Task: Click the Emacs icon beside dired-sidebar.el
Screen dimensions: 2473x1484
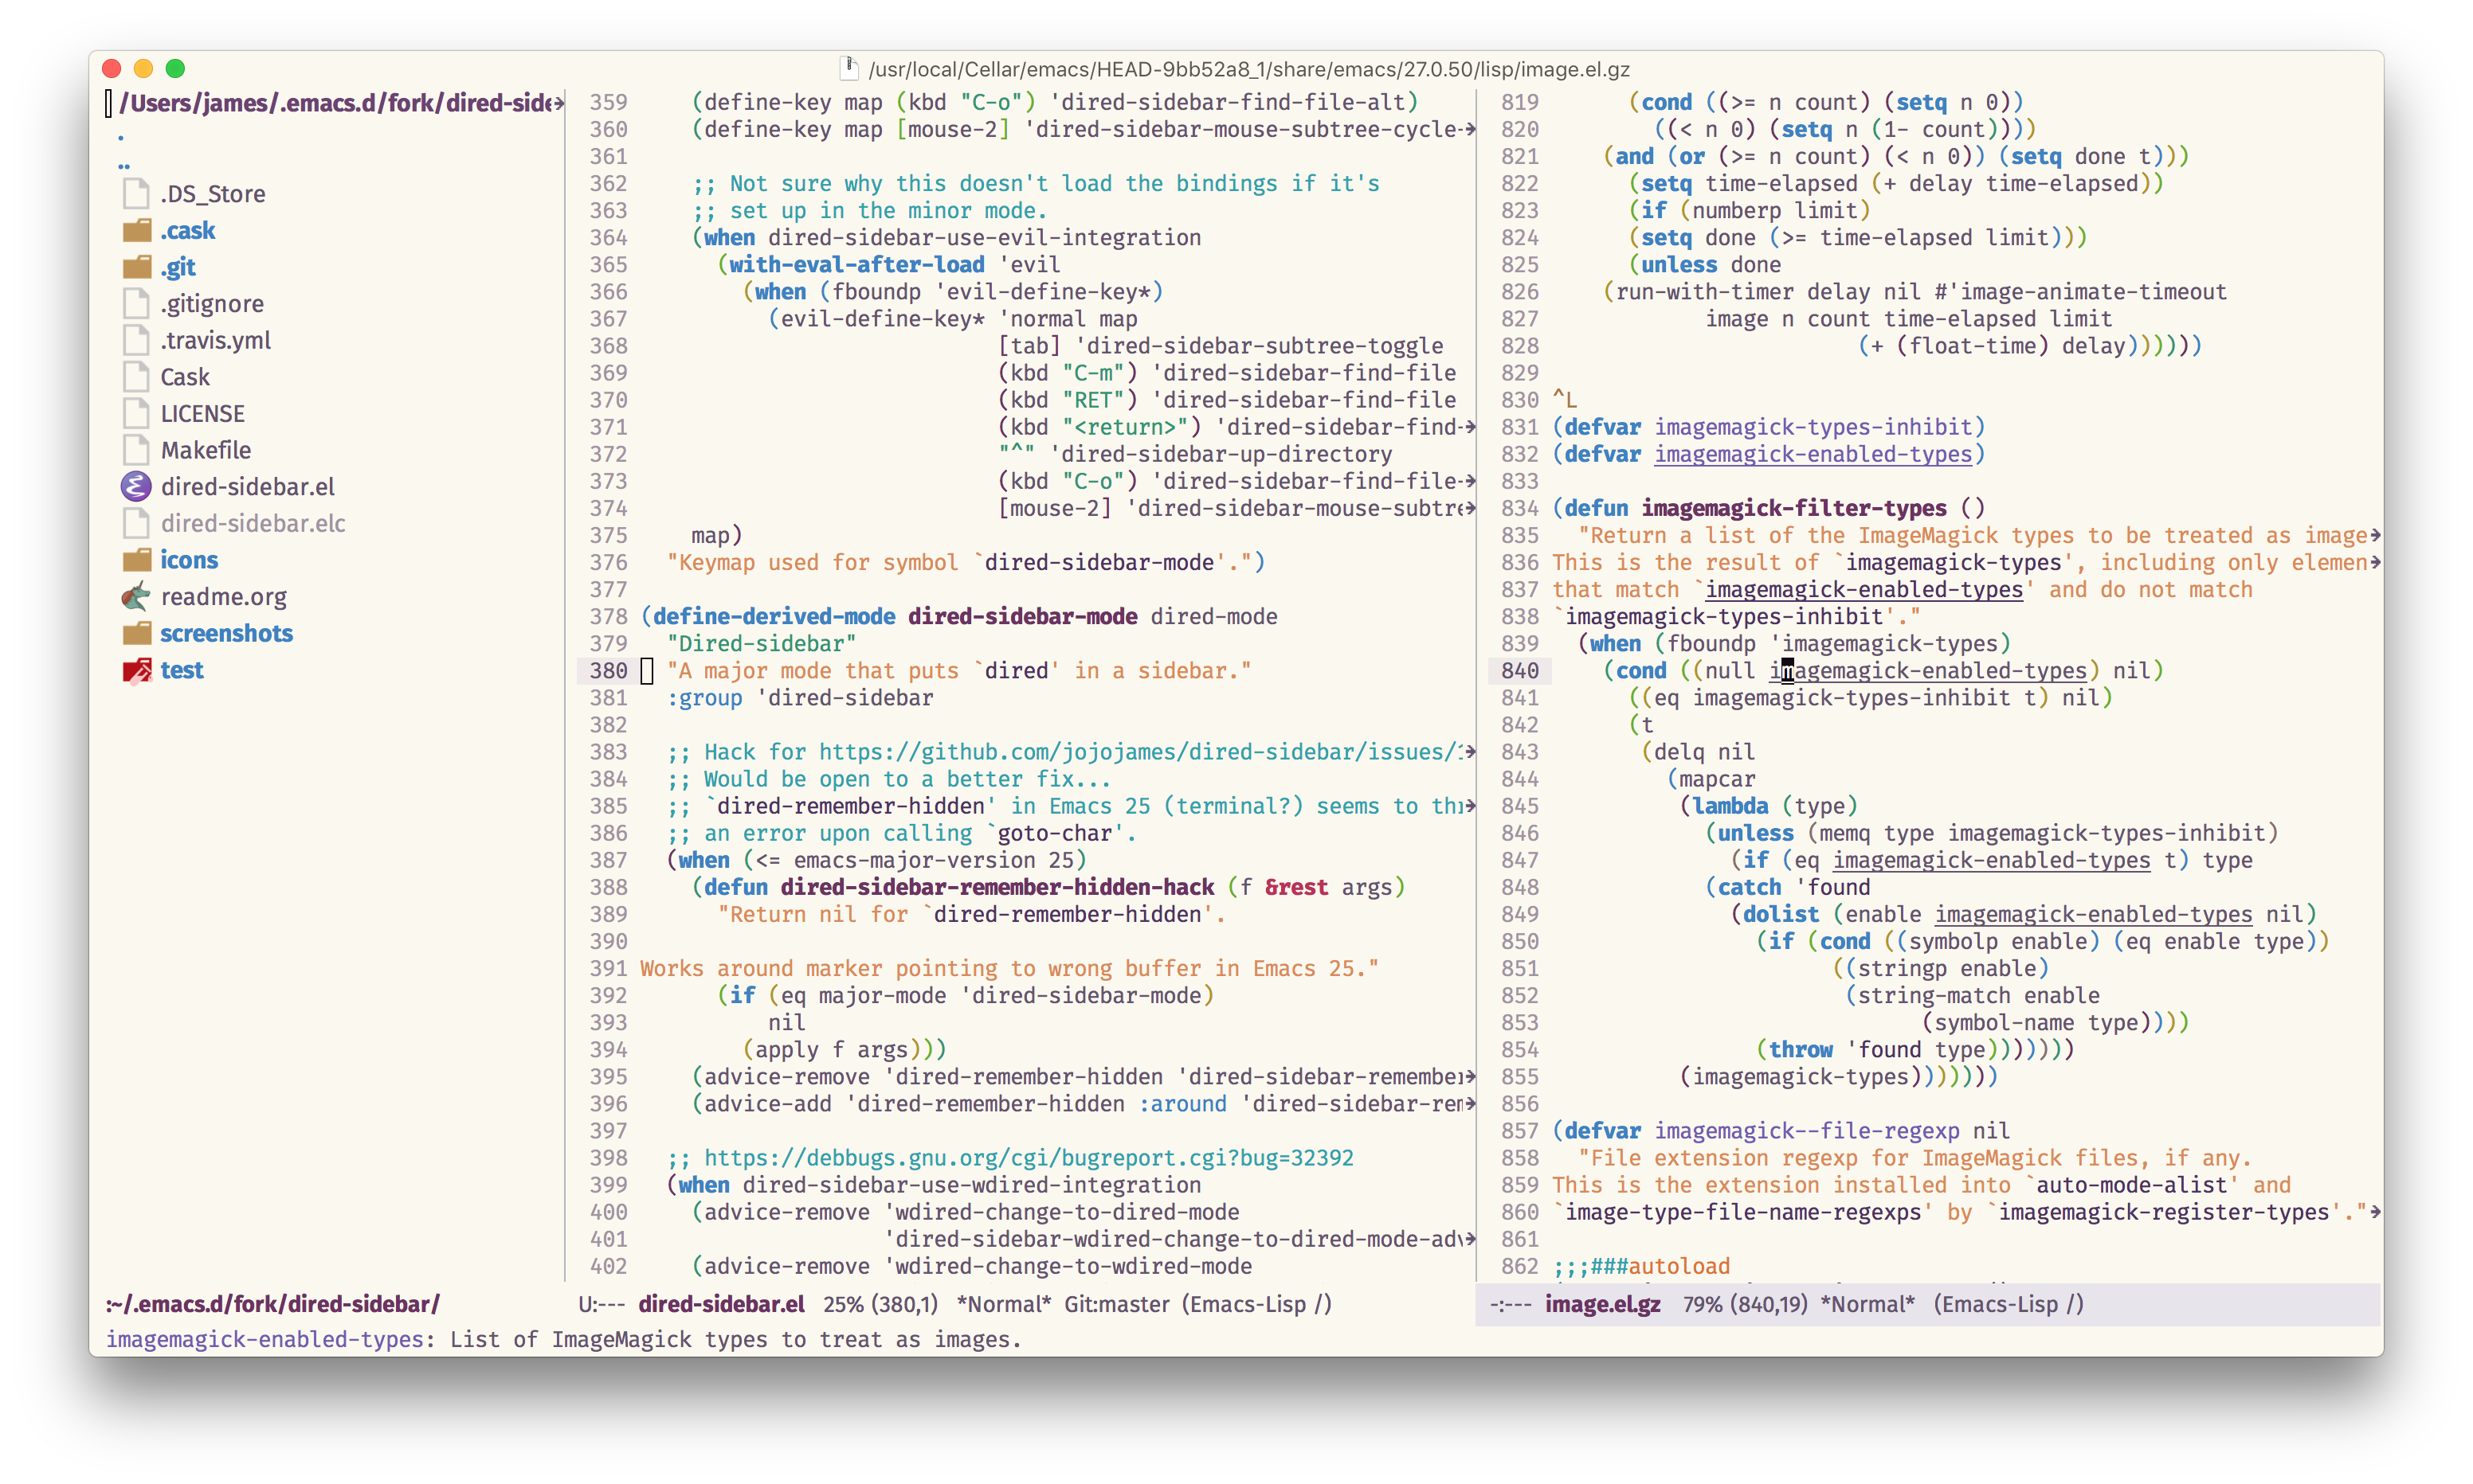Action: pos(136,487)
